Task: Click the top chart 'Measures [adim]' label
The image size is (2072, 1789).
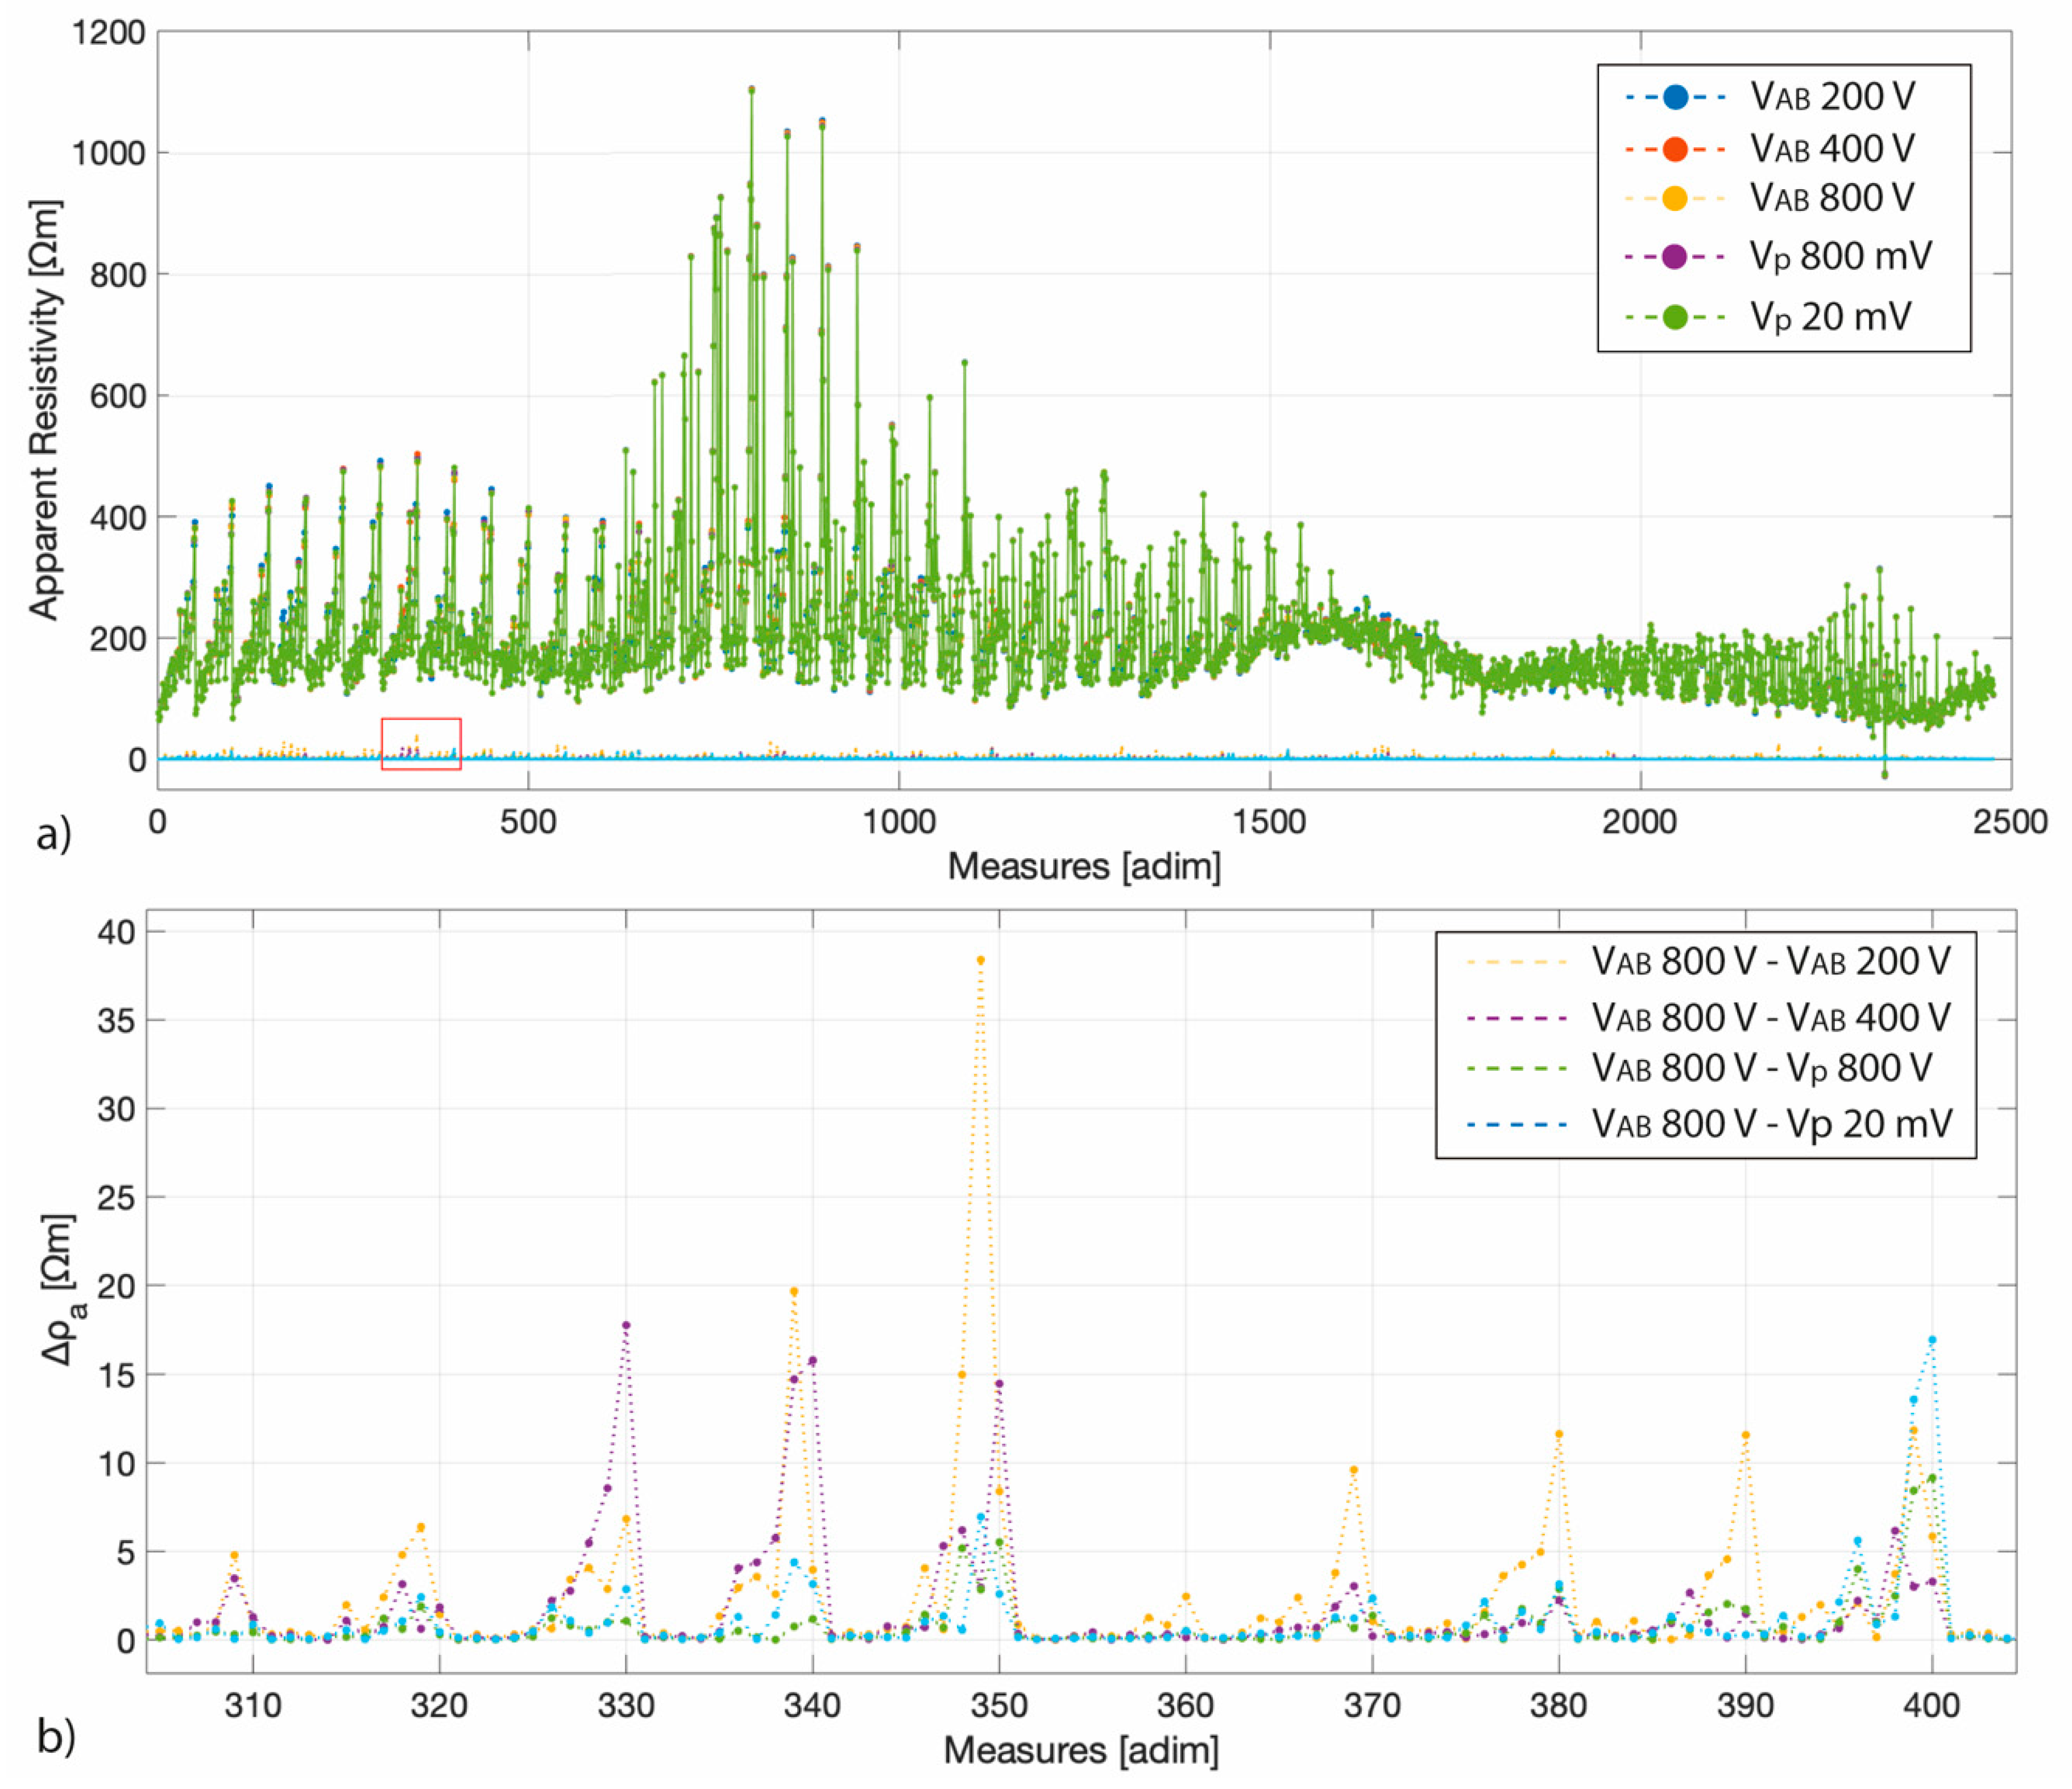Action: click(x=1084, y=867)
